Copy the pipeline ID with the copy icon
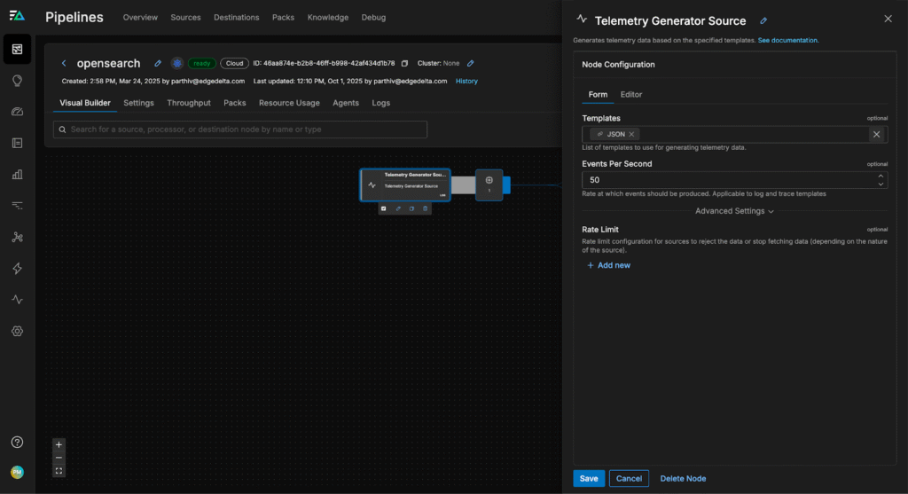Screen dimensions: 908x494 [x=404, y=63]
